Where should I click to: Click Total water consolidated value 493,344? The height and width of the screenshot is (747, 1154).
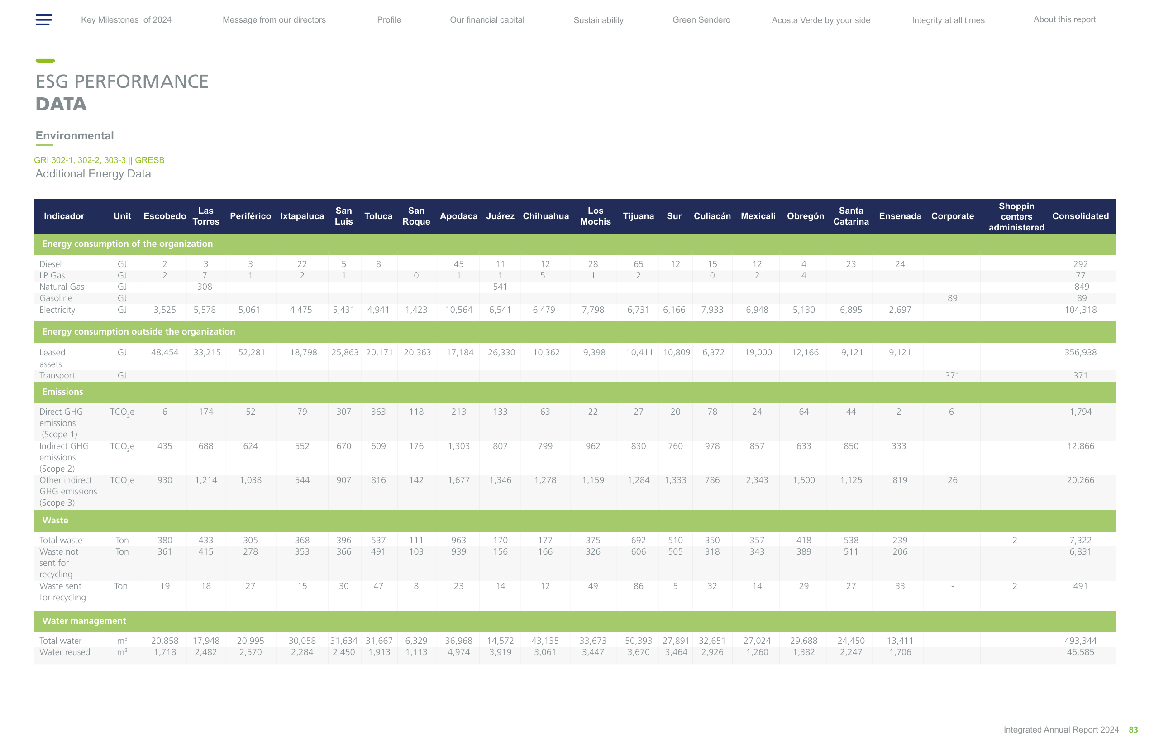(1080, 641)
